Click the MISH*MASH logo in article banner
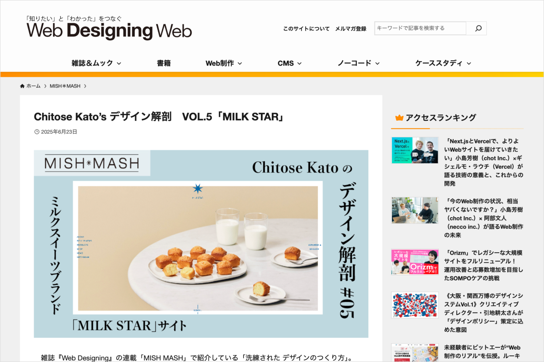Screen dimensions: 544x362 point(92,163)
